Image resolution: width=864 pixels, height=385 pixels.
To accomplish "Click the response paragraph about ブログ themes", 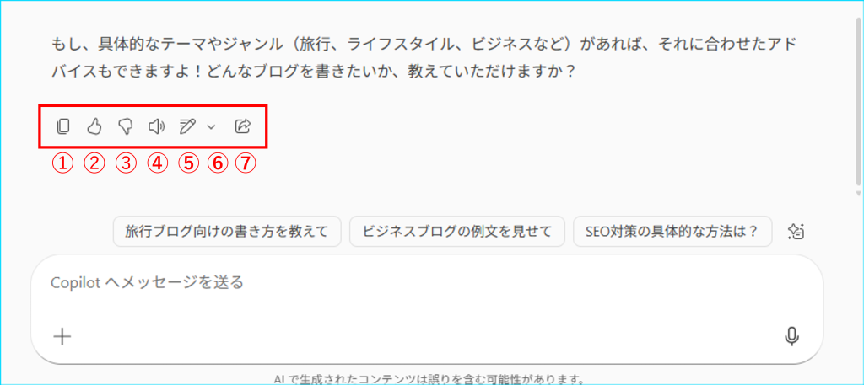I will pos(424,58).
